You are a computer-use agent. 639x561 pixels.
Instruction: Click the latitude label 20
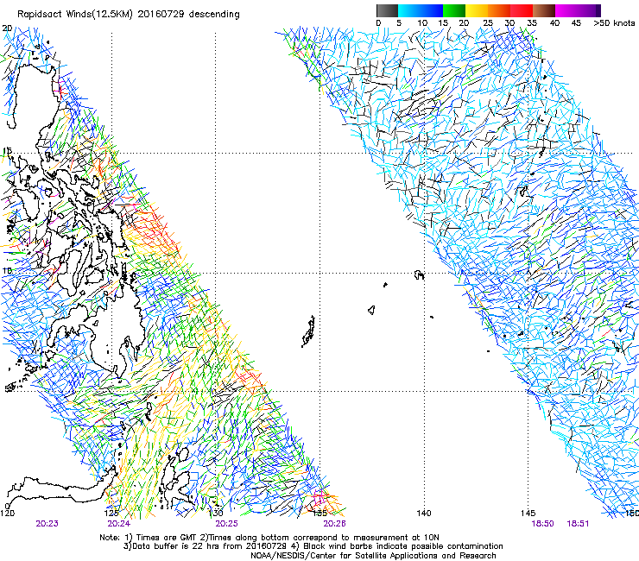8,28
